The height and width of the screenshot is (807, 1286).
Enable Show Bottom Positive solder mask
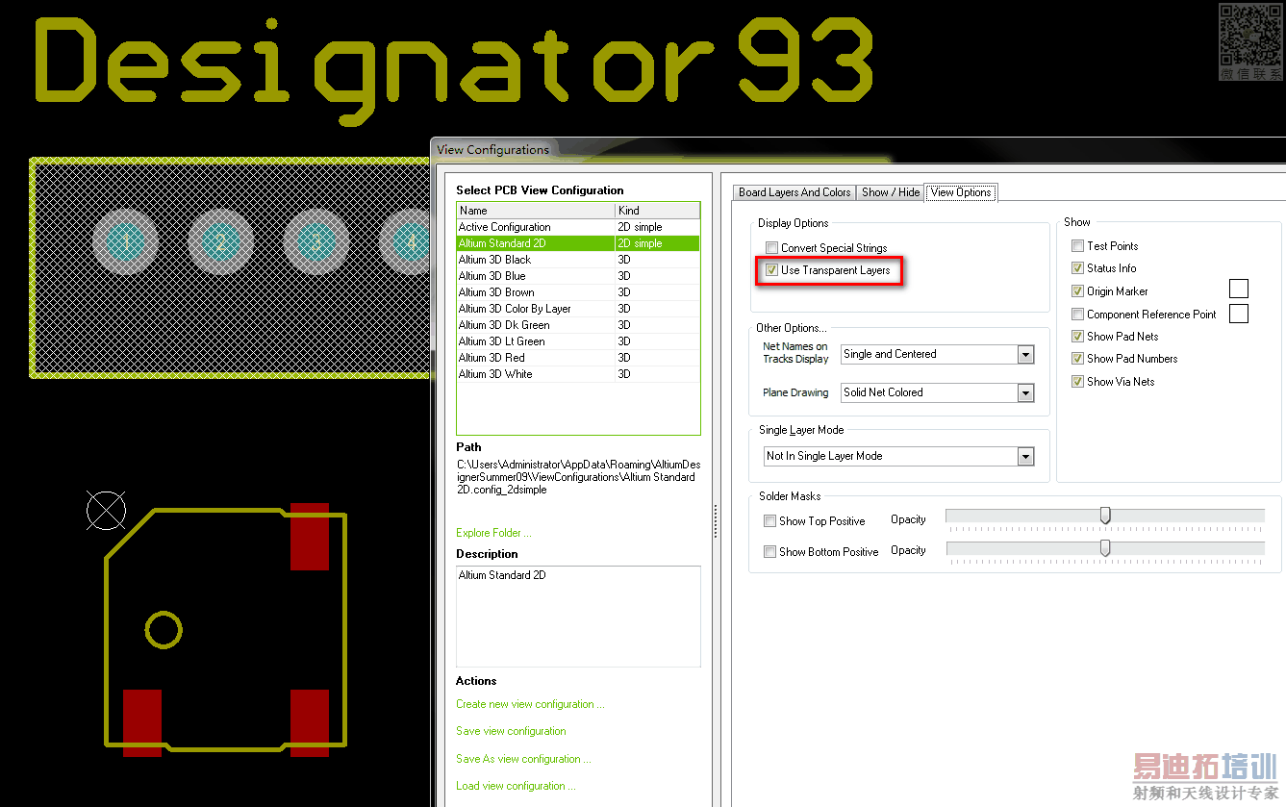[x=769, y=552]
